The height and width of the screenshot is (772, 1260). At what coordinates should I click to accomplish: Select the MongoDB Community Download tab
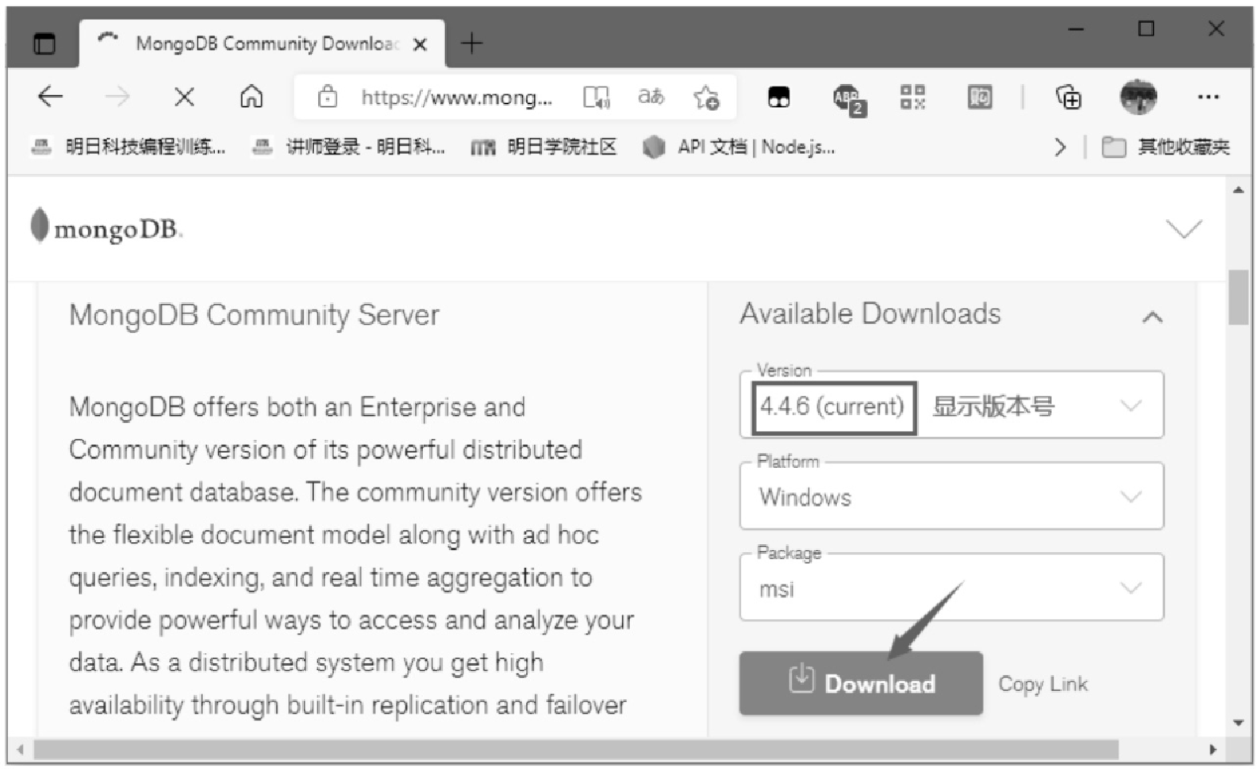point(262,43)
